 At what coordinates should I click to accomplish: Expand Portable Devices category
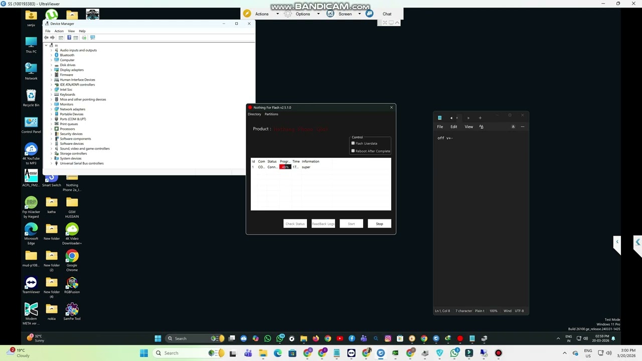pyautogui.click(x=51, y=114)
